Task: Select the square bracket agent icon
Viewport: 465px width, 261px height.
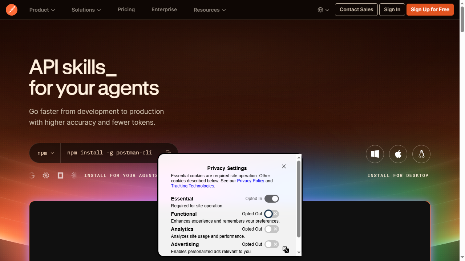Action: 60,175
